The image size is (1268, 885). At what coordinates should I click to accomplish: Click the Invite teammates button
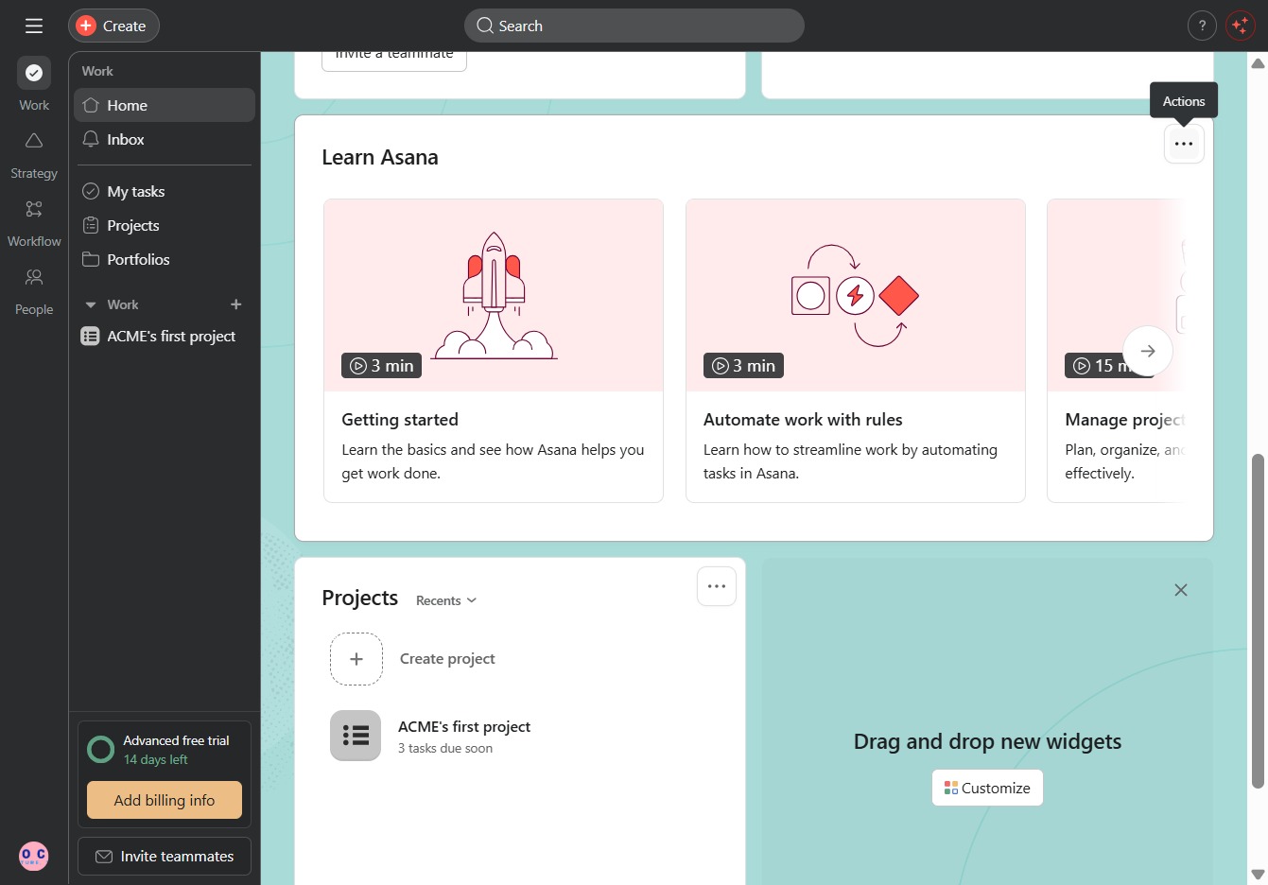click(165, 857)
